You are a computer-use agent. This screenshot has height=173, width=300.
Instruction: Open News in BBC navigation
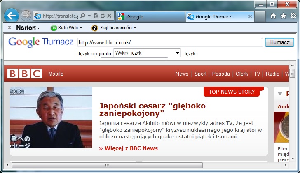pos(182,74)
